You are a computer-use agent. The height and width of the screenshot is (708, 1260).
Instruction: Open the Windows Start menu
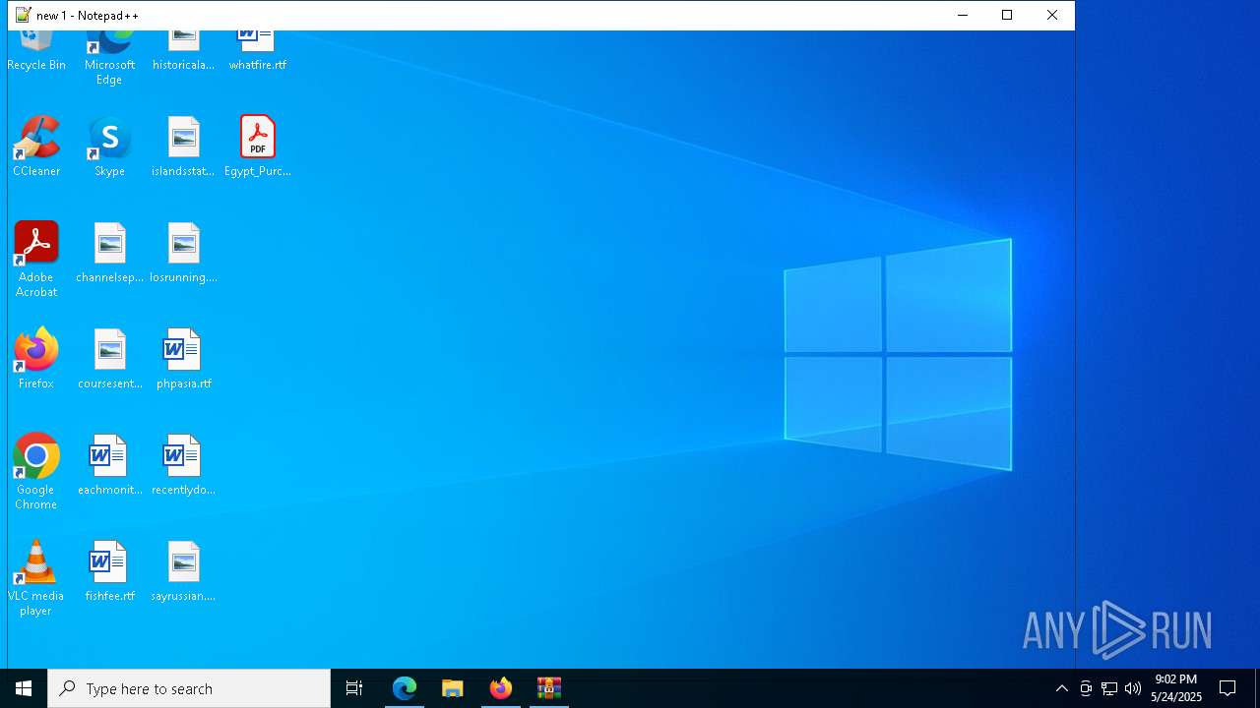[x=24, y=688]
